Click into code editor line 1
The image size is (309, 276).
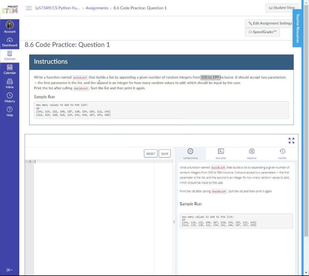coord(93,162)
